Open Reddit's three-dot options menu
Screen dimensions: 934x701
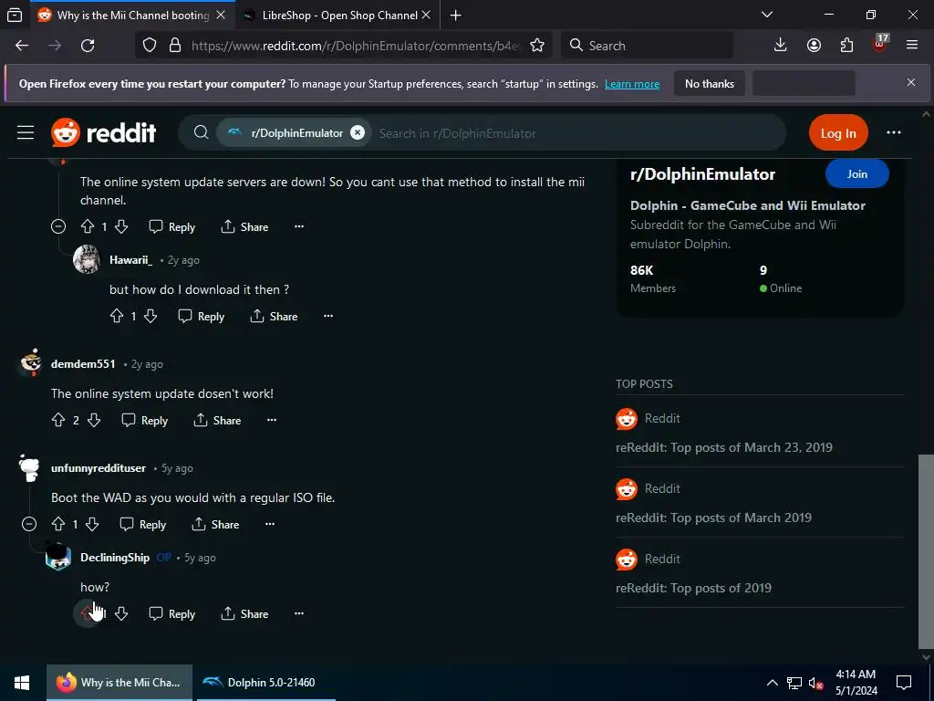point(894,132)
